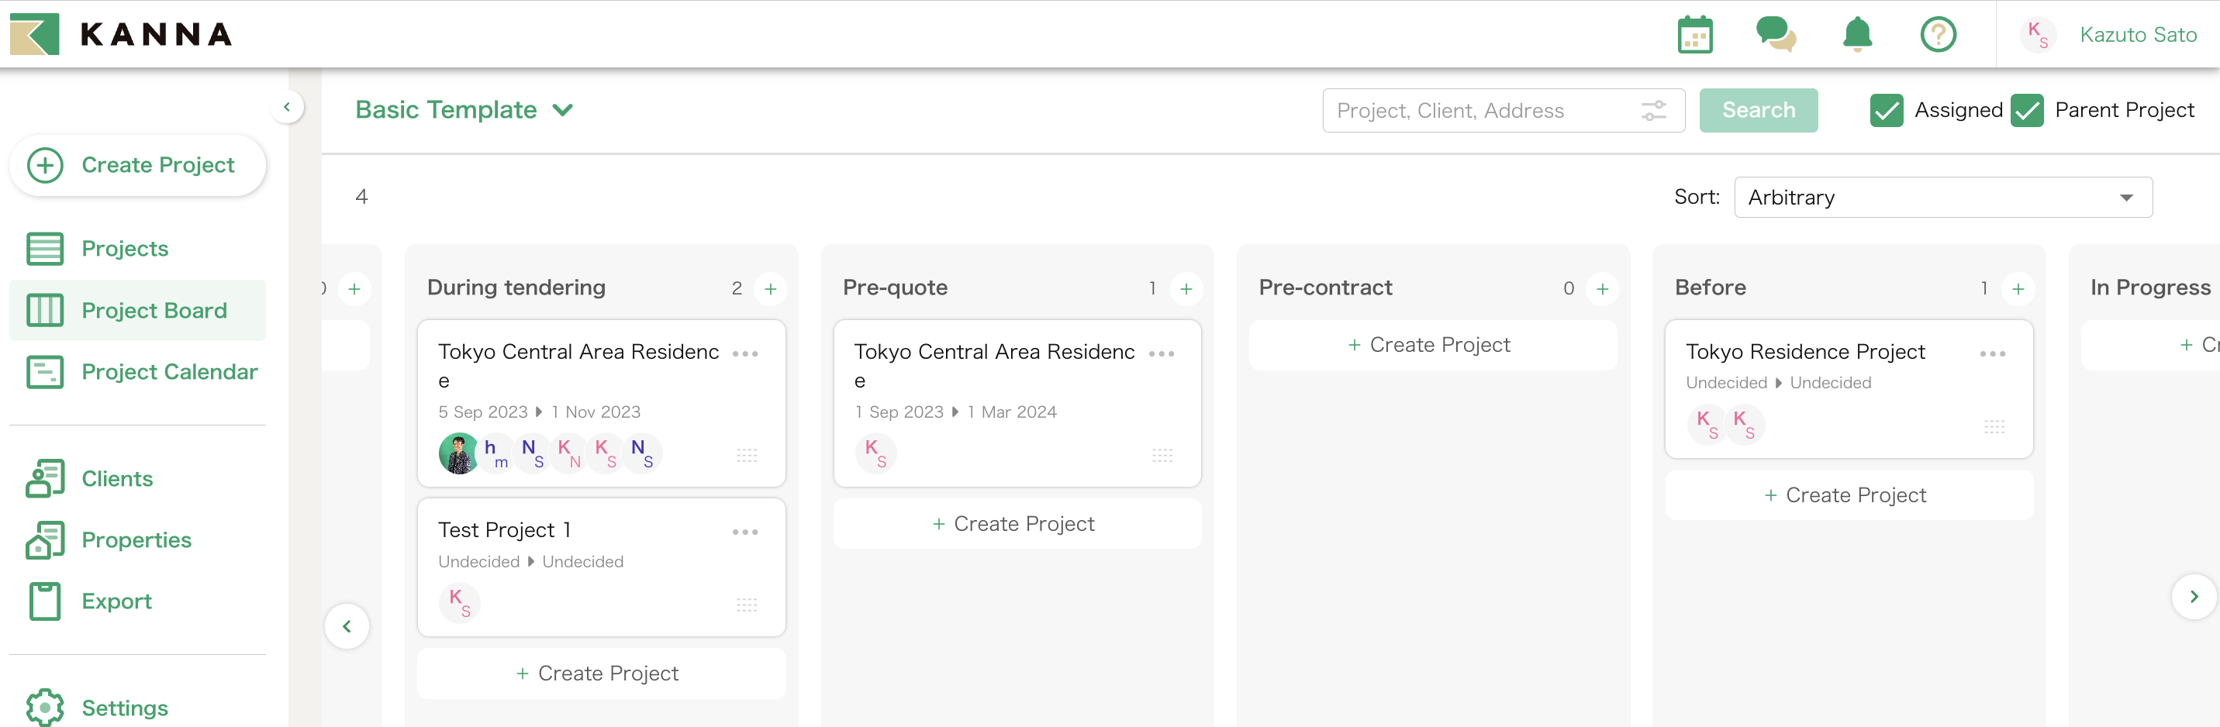Open the help question mark icon
Screen dimensions: 2220x727
(x=1937, y=36)
